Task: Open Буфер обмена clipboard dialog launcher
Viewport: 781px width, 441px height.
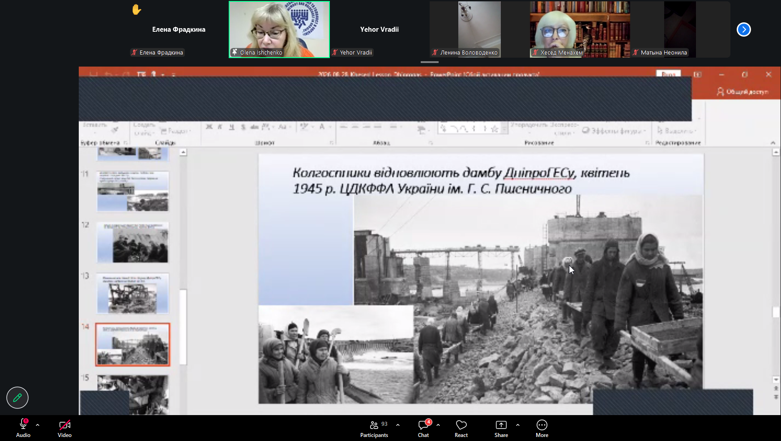Action: (126, 143)
